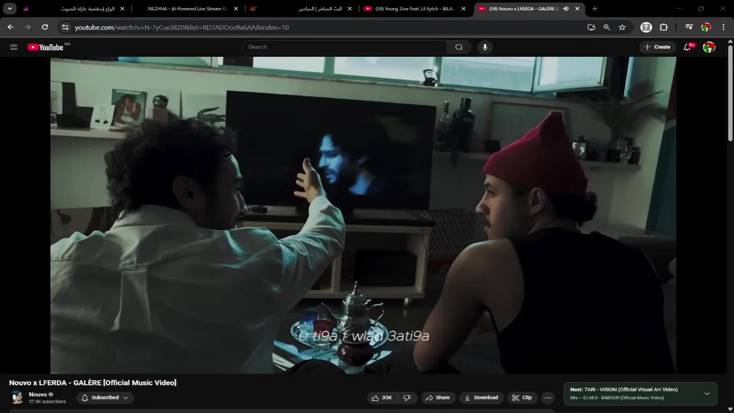Go back in browser history
The image size is (734, 413).
tap(10, 27)
